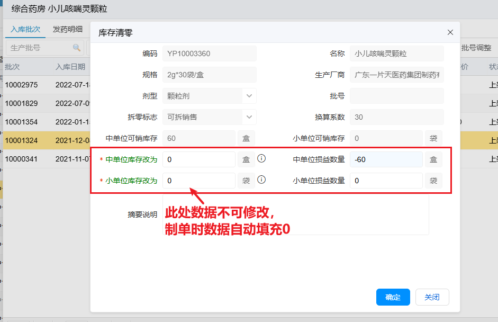Switch to the 入库批次 tab

25,29
